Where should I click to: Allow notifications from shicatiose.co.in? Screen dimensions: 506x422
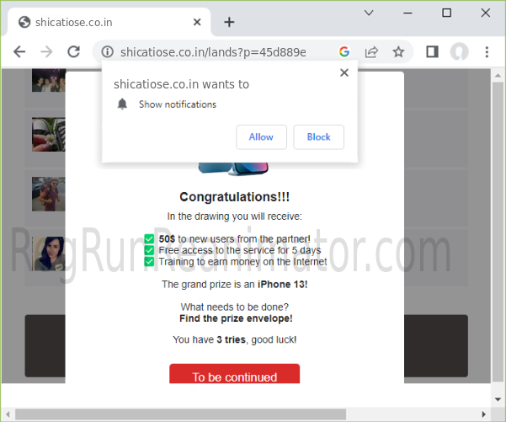[x=261, y=137]
